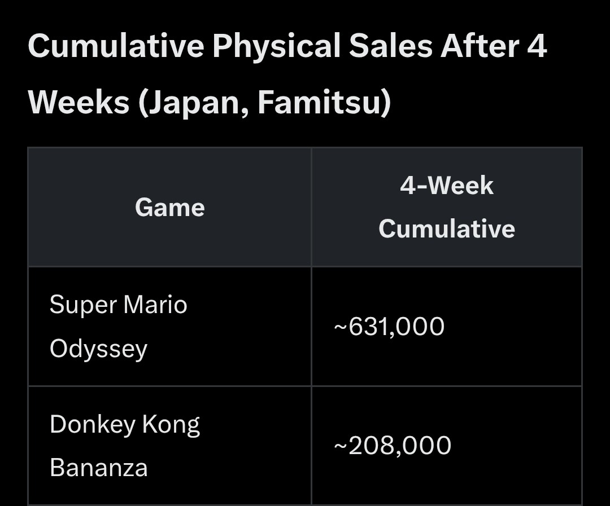
Task: Select the ~208,000 sales value
Action: coord(393,446)
